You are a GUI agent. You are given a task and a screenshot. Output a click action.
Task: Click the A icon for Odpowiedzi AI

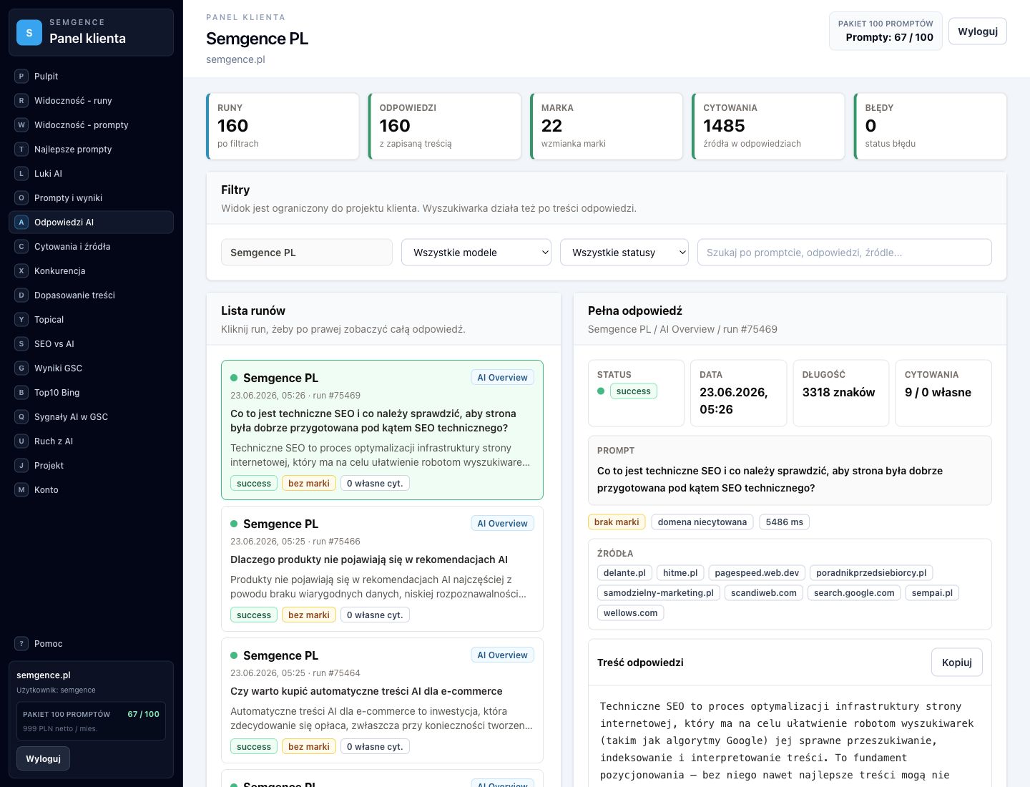[x=21, y=223]
